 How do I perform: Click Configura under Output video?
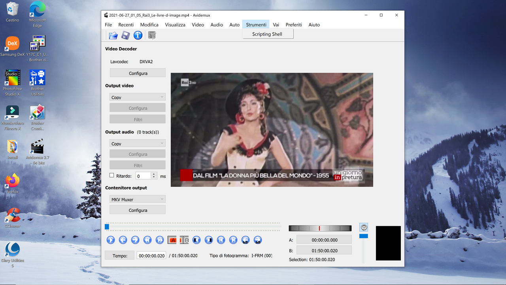click(138, 108)
